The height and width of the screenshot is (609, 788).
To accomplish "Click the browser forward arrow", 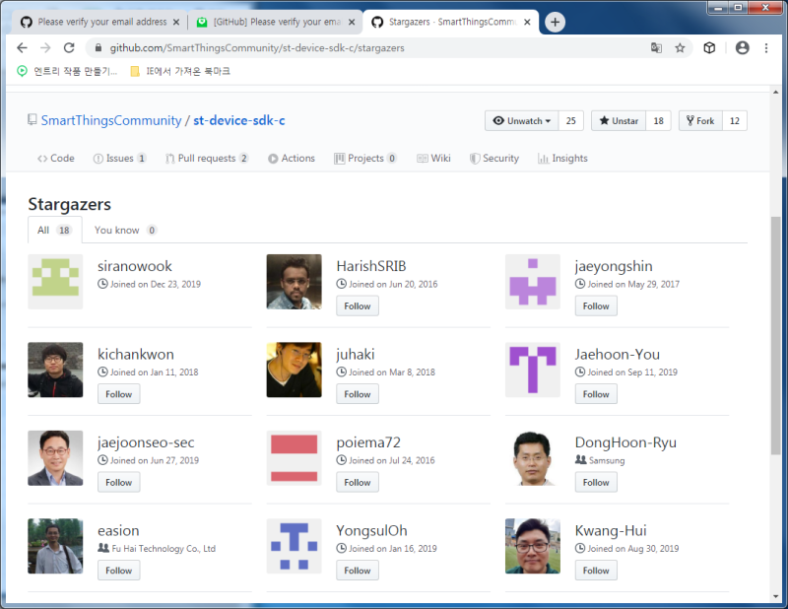I will click(x=45, y=47).
